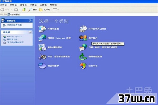Go up one folder level
This screenshot has width=158, height=105.
[x=24, y=10]
